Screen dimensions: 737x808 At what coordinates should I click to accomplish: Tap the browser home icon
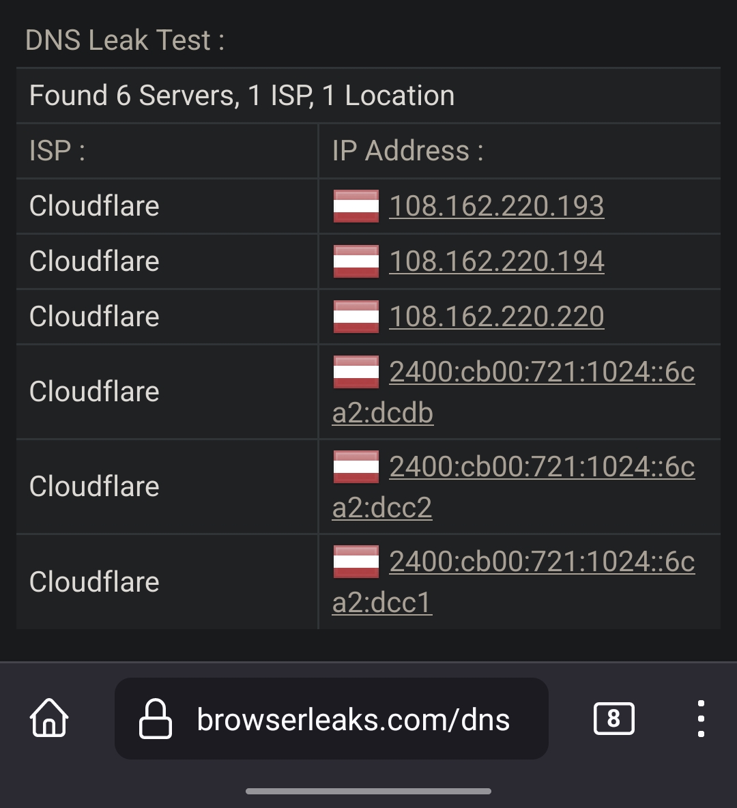click(49, 718)
